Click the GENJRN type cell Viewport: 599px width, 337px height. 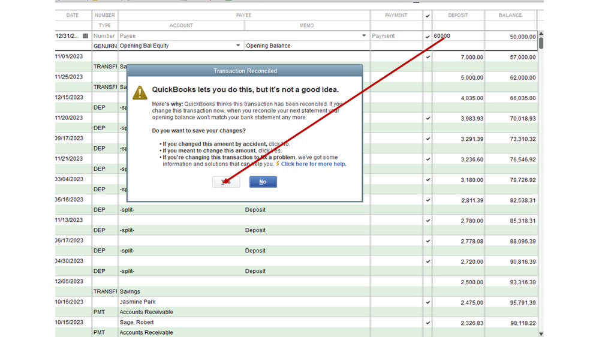tap(105, 46)
